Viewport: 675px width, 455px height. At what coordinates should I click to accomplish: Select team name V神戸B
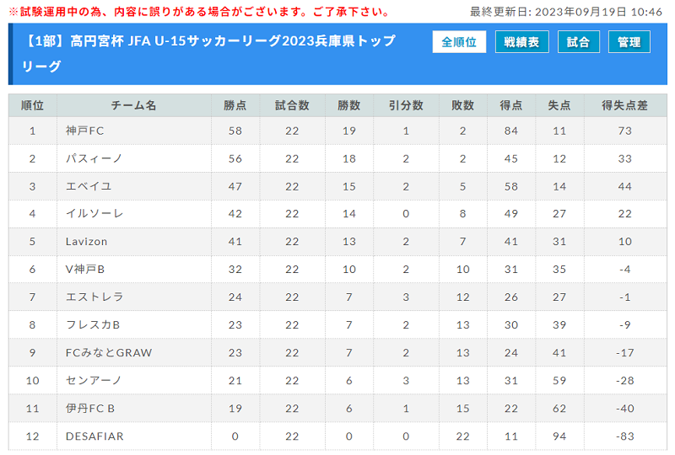click(x=85, y=270)
